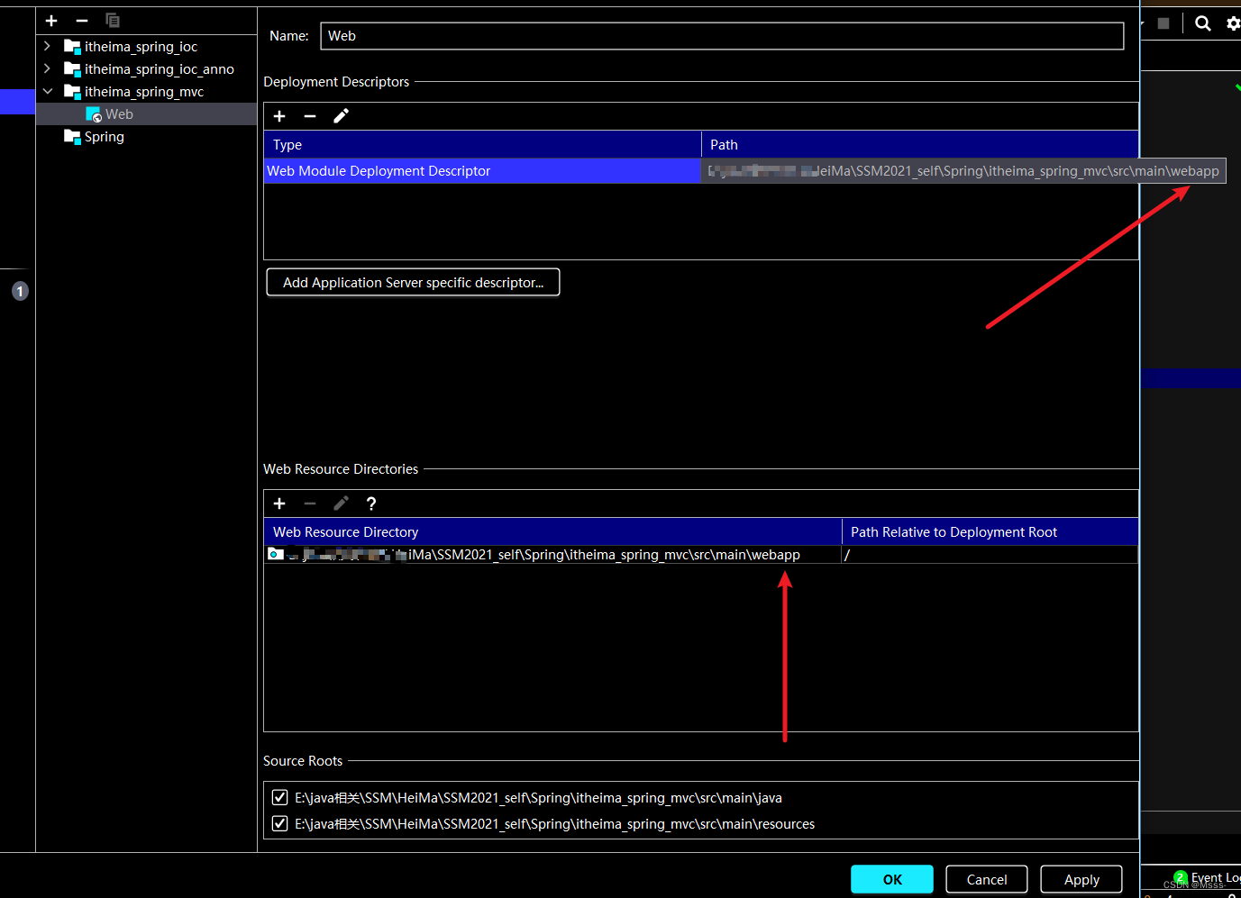Select Web facet under itheima_spring_mvc
The height and width of the screenshot is (898, 1241).
119,114
